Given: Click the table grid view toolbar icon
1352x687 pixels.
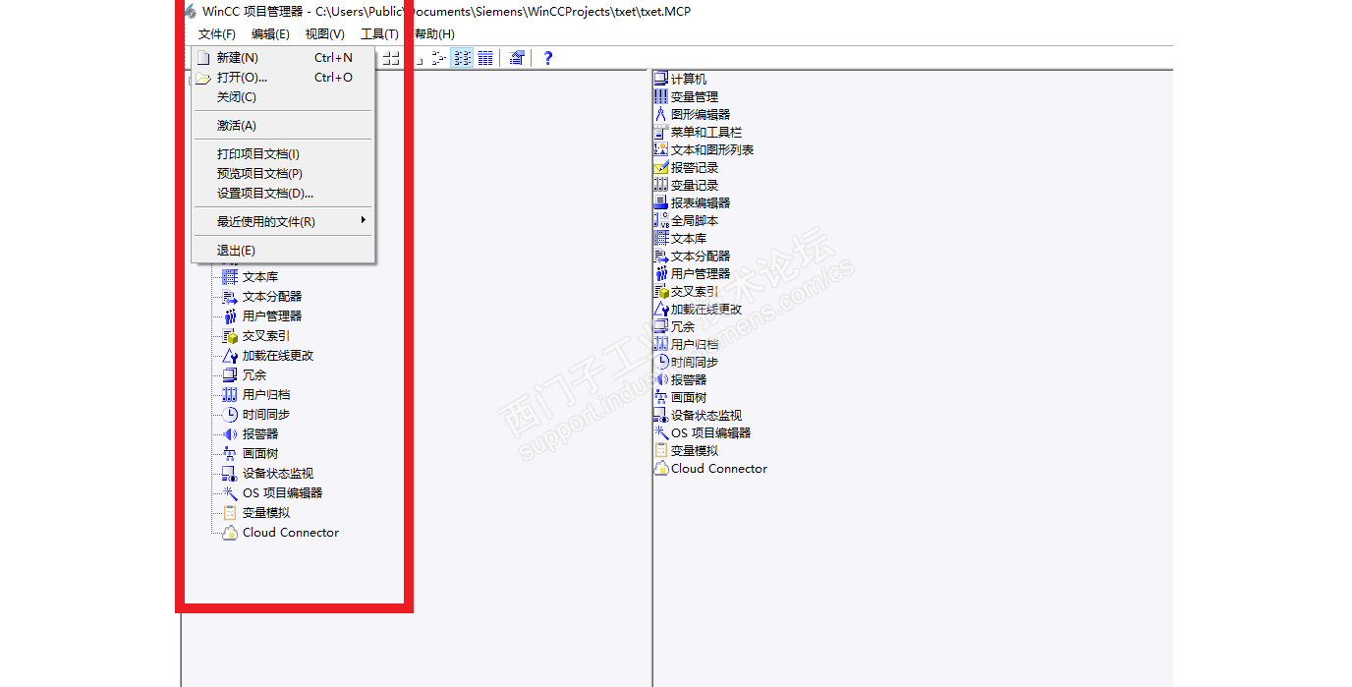Looking at the screenshot, I should (485, 58).
